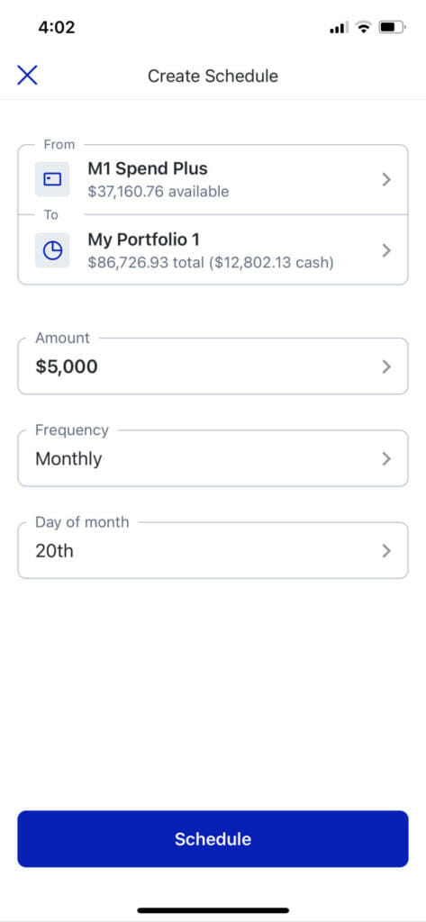Tap the card icon beside M1 Spend Plus
This screenshot has width=426, height=922.
[x=52, y=179]
